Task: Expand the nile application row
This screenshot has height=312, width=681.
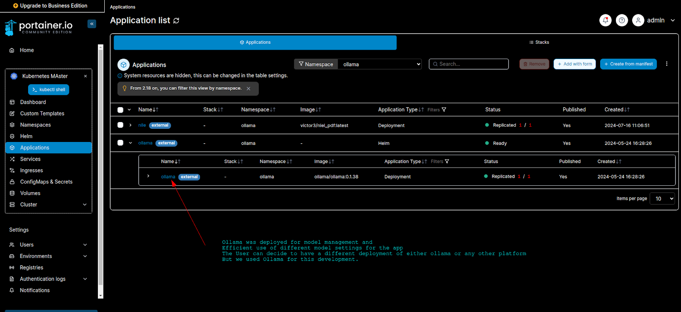Action: click(x=130, y=125)
